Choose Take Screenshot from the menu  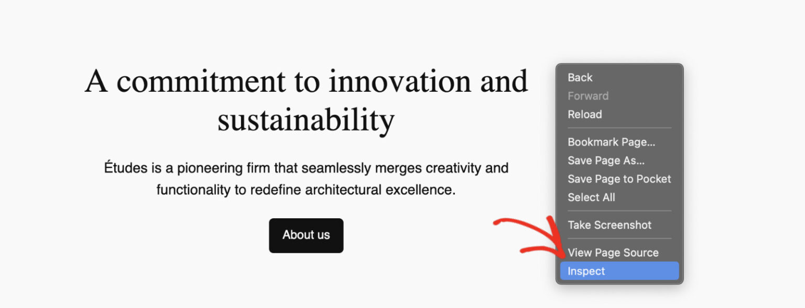click(610, 225)
